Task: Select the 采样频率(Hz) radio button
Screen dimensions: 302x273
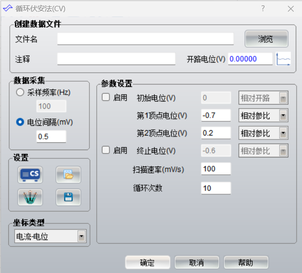Action: tap(20, 92)
